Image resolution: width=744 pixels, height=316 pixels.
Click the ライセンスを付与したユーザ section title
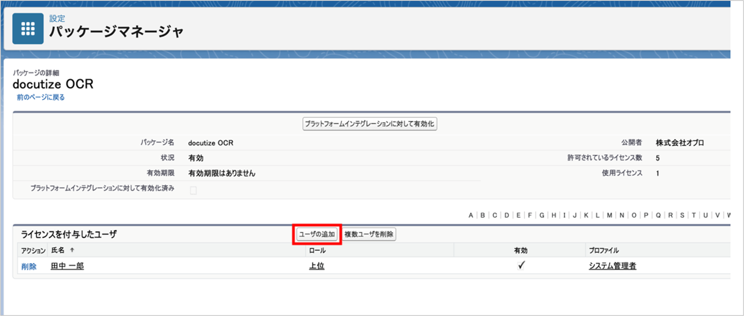[x=69, y=234]
